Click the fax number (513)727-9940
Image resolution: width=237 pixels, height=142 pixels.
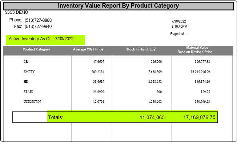point(38,27)
